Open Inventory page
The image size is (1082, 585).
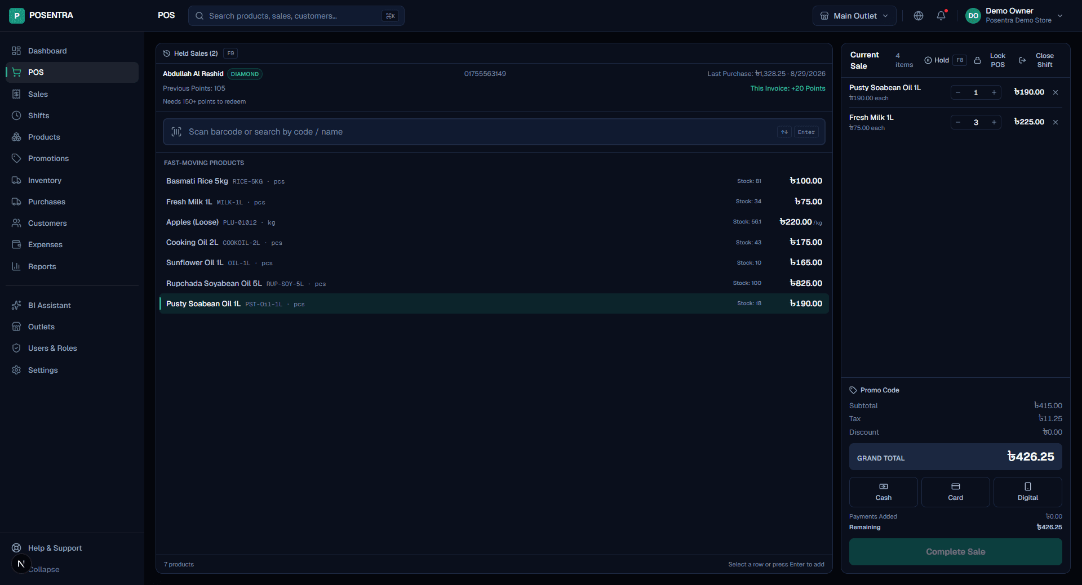72,180
